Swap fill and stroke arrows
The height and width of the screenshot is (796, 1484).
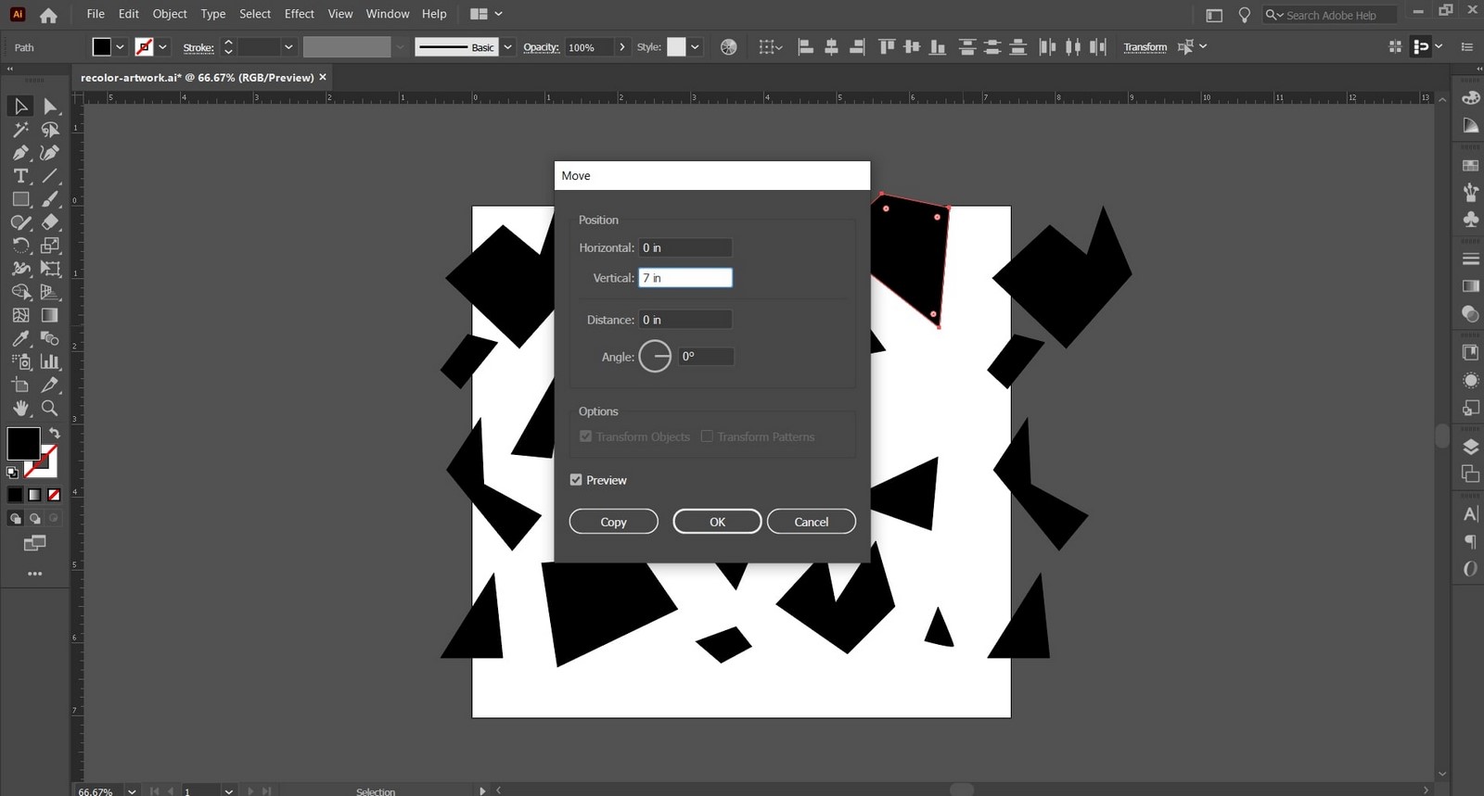coord(55,433)
